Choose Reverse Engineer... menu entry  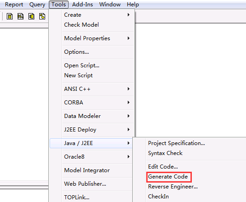point(173,187)
